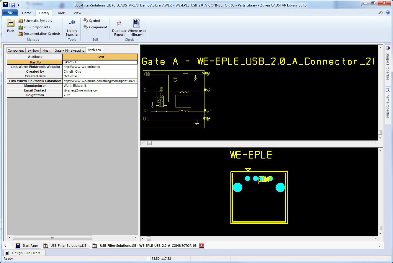This screenshot has width=393, height=263.
Task: Run the Duplicate Report check
Action: pyautogui.click(x=119, y=28)
